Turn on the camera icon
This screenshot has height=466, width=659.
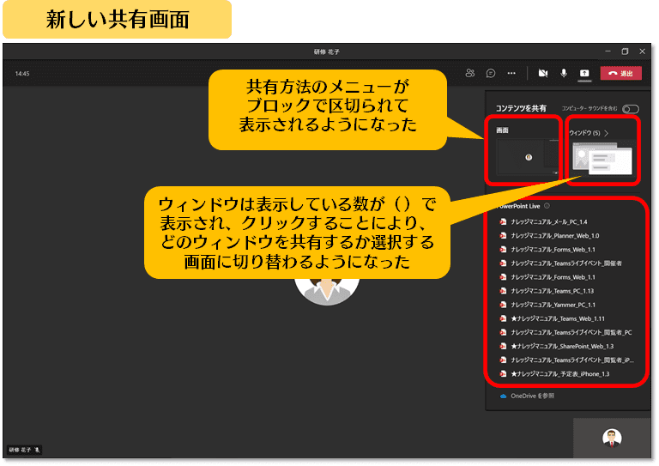[x=543, y=73]
